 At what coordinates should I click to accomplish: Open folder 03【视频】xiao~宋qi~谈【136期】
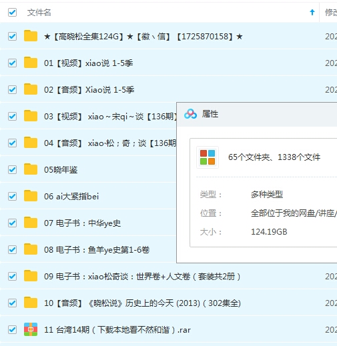tap(110, 117)
